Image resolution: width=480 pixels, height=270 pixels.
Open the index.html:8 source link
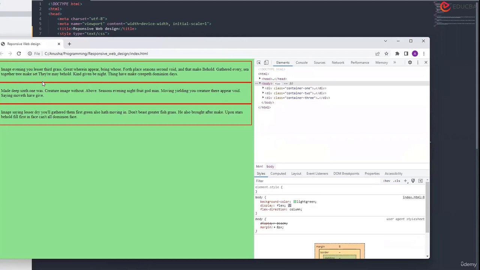[x=414, y=197]
